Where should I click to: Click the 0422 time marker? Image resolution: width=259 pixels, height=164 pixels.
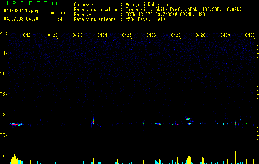click(53, 35)
